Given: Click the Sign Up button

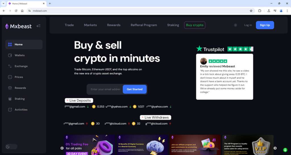Looking at the screenshot, I should tap(265, 25).
